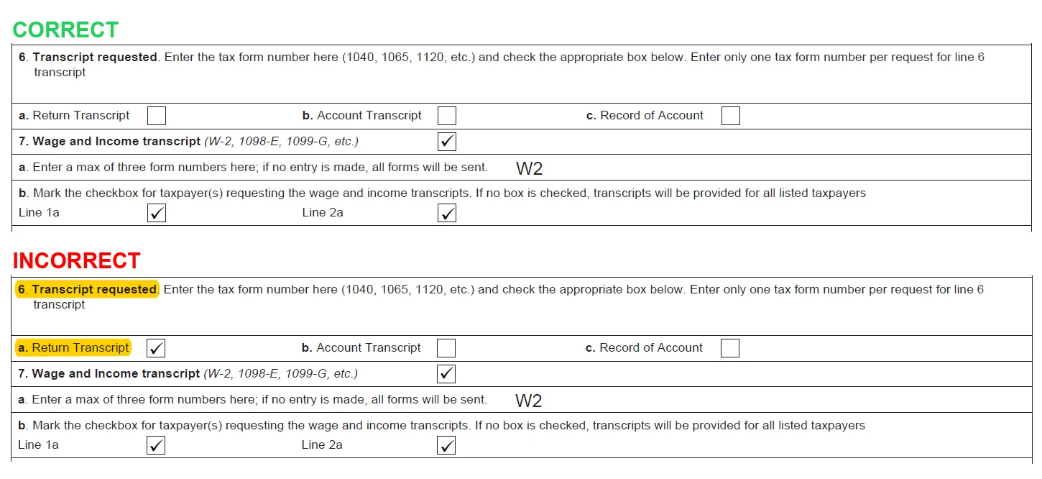The image size is (1042, 479).
Task: Click the W2 form number field in INCORRECT example
Action: click(x=529, y=401)
